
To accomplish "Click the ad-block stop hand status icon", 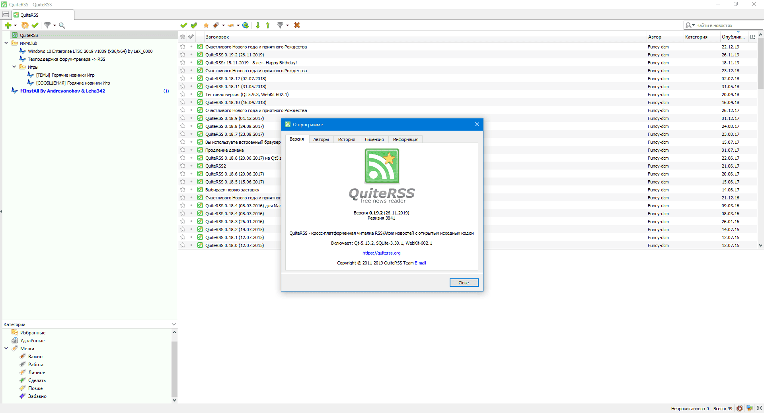I will pos(740,408).
